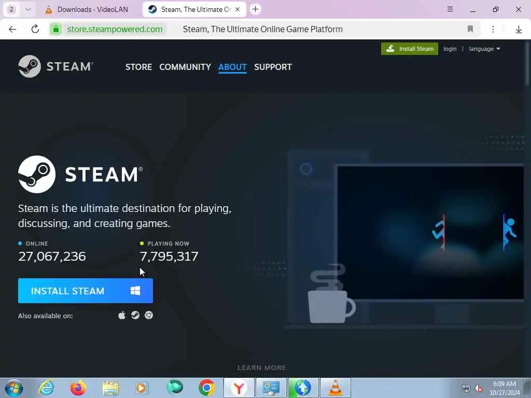Choose the SteamOS download icon
Image resolution: width=531 pixels, height=398 pixels.
point(135,316)
